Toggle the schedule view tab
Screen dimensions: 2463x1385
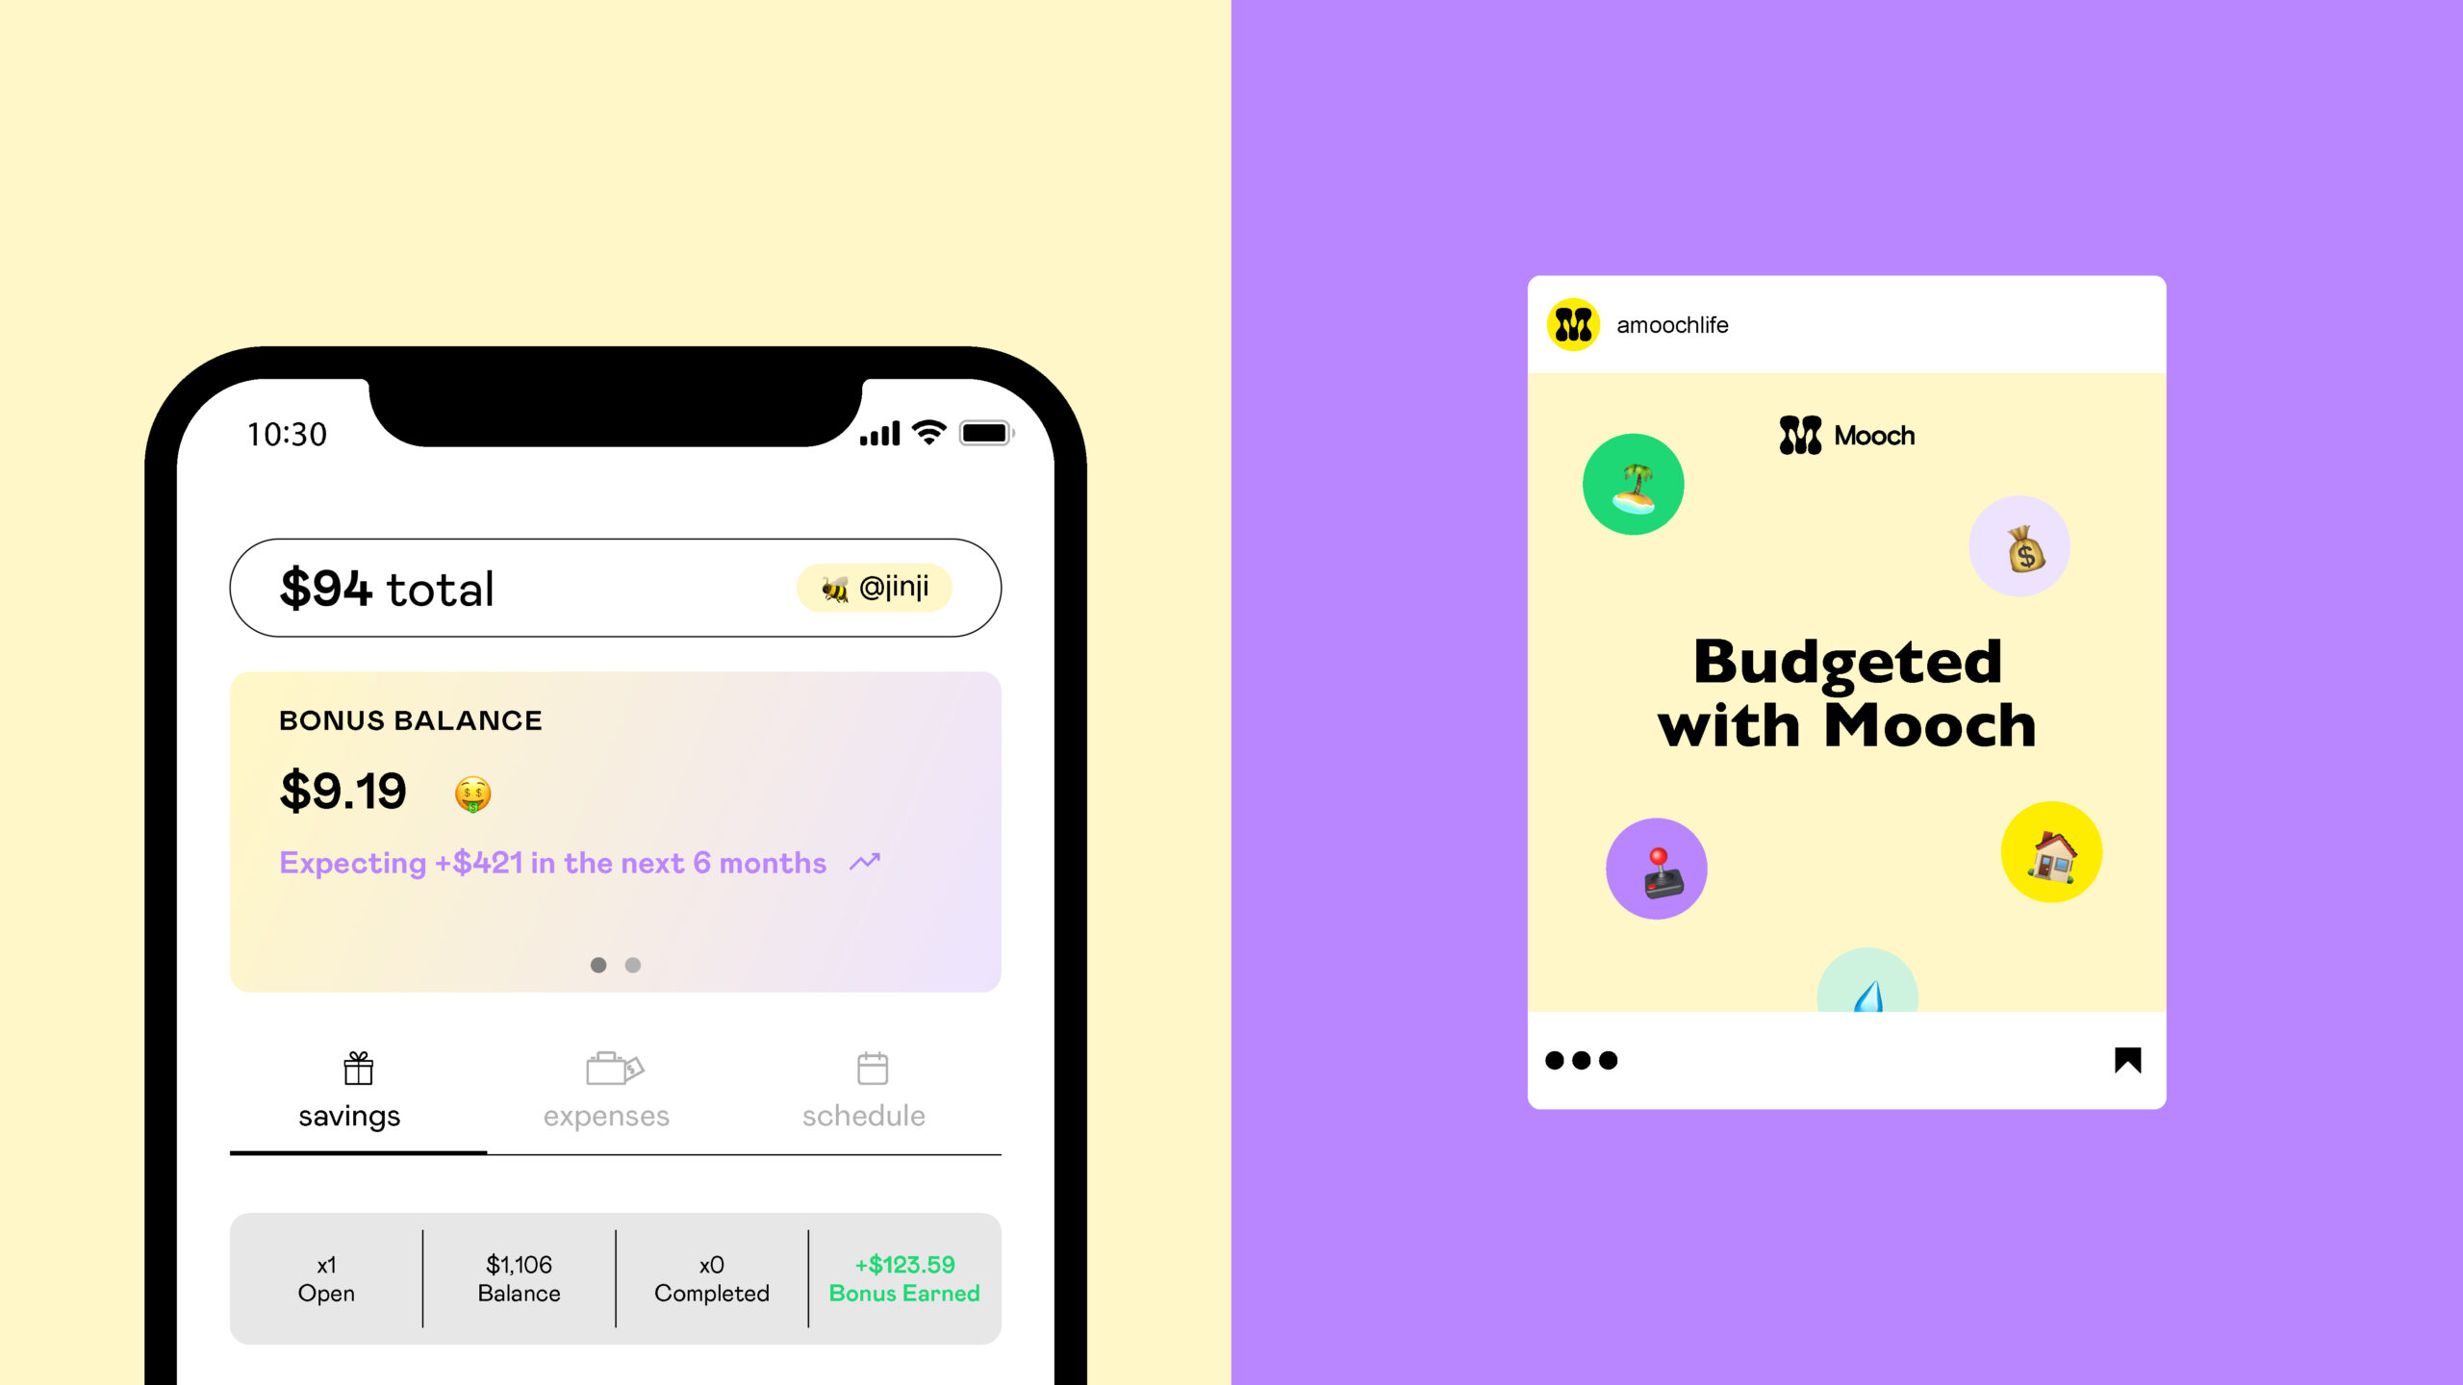point(864,1091)
